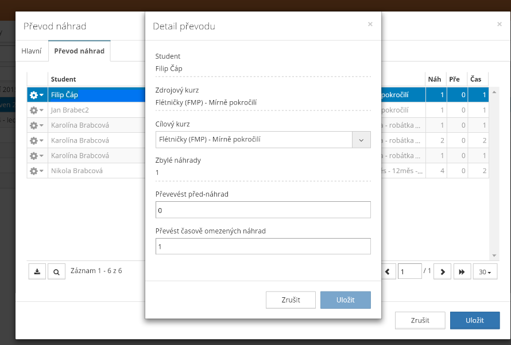Open gear menu for Nikola Brabcová row
Viewport: 511px width, 345px height.
click(x=37, y=171)
